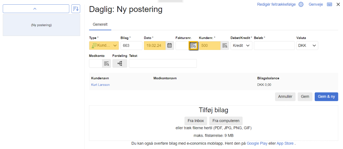Open the Dato calendar picker icon
343x149 pixels.
tap(170, 46)
